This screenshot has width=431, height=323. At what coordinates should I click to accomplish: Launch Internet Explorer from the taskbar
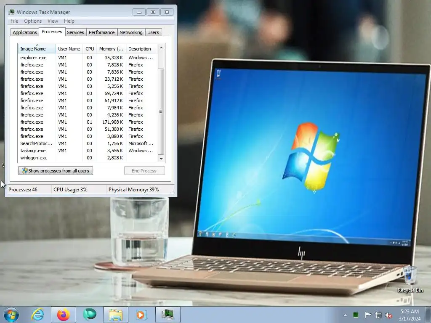click(x=37, y=315)
